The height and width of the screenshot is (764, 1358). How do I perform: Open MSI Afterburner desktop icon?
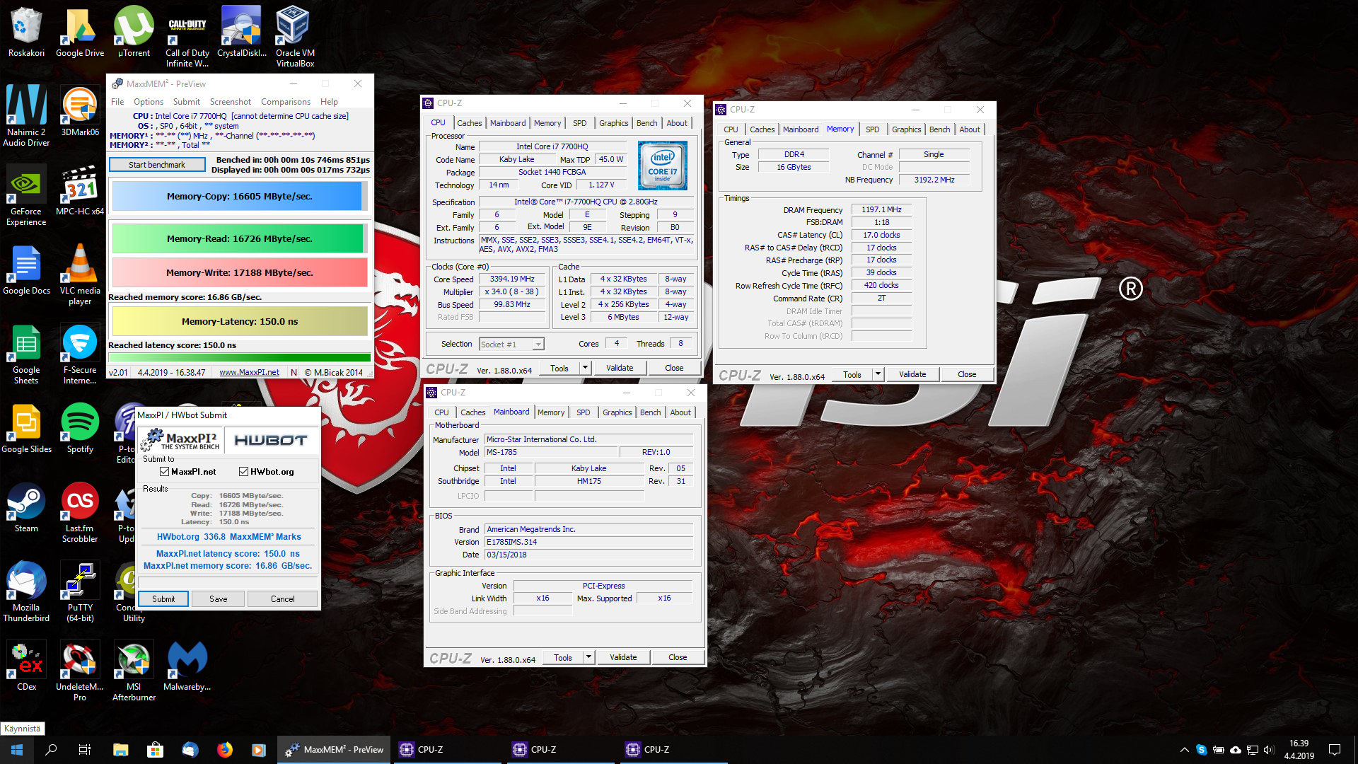click(x=134, y=671)
